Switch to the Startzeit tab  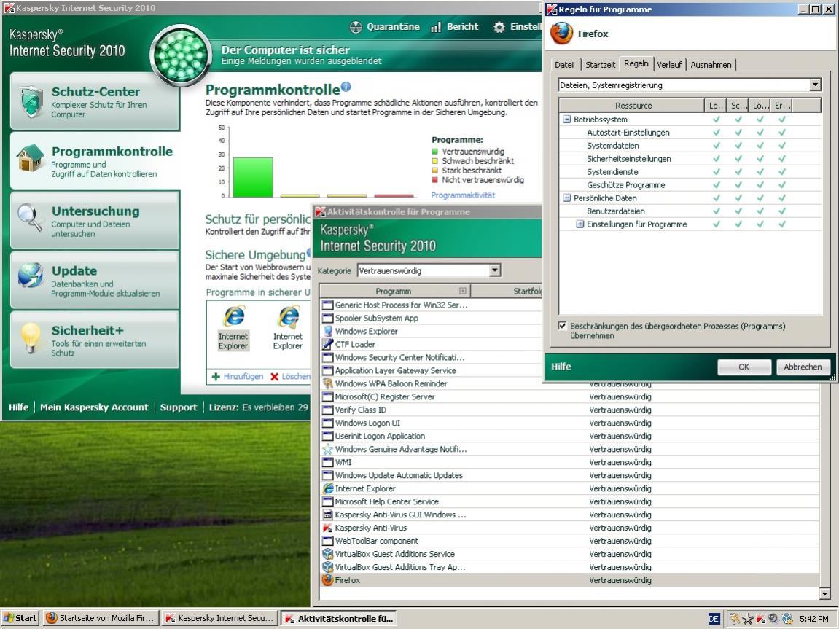tap(600, 65)
